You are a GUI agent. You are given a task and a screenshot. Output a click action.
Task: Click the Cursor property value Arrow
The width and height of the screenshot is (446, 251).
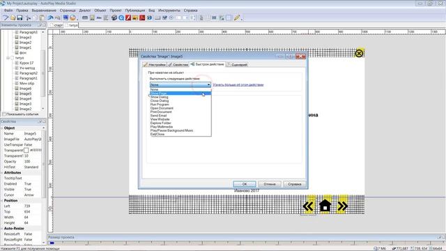click(x=33, y=195)
